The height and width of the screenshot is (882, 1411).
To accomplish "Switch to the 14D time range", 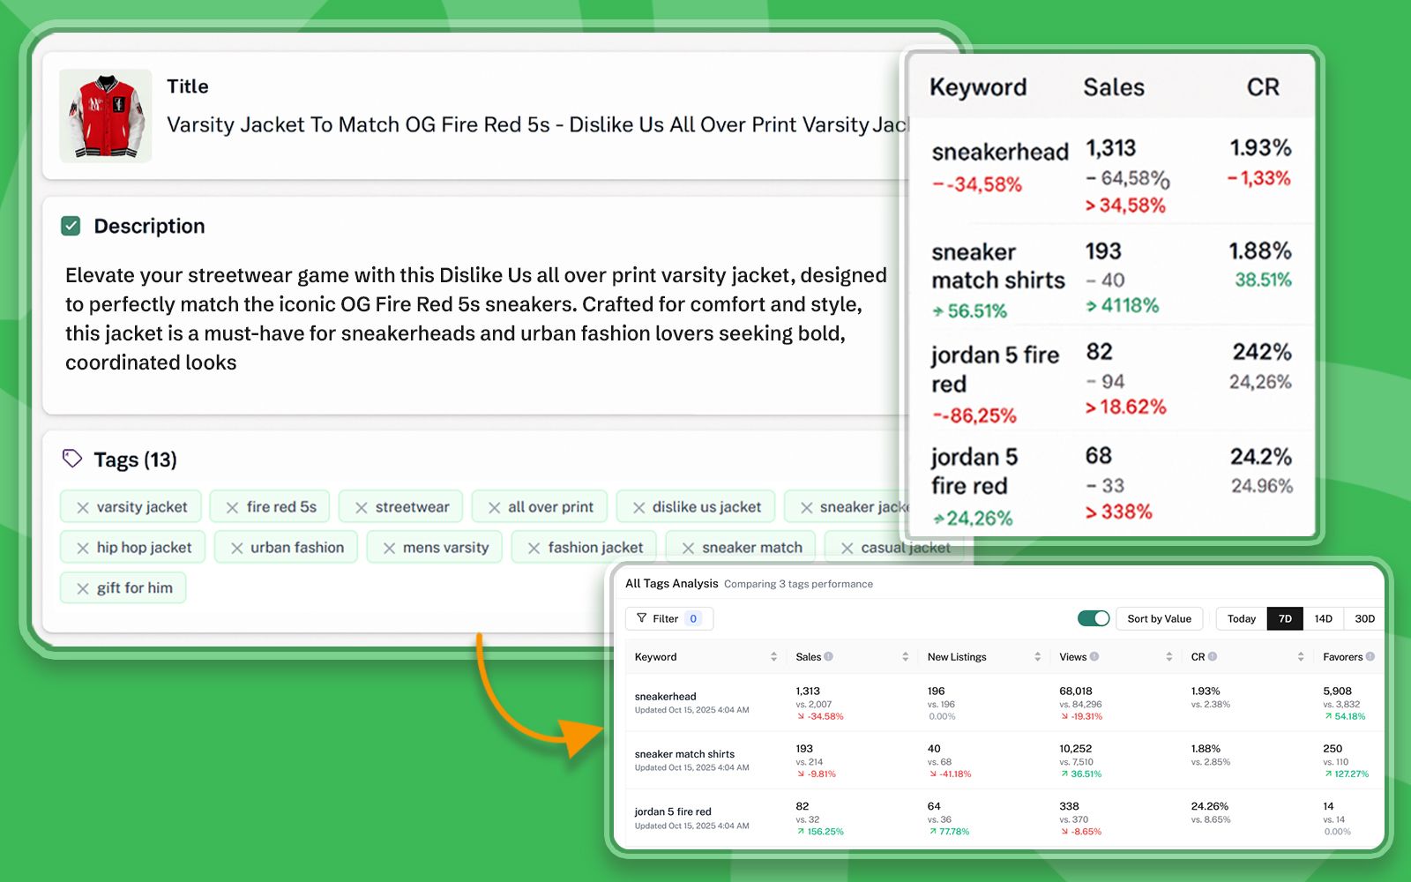I will (1323, 618).
